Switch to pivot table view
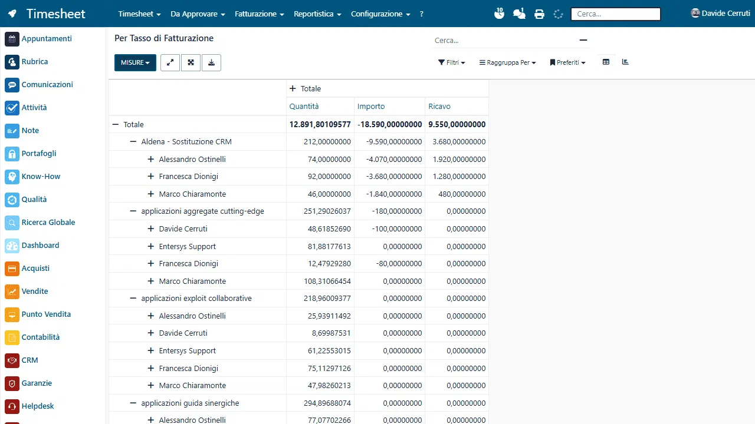Screen dimensions: 755x424 (606, 62)
